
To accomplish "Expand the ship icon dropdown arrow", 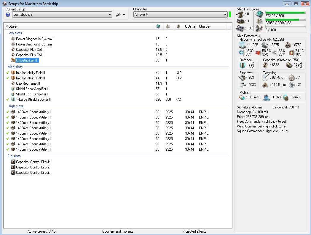I will 124,15.
